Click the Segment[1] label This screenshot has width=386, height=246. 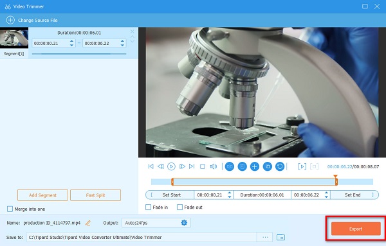14,53
